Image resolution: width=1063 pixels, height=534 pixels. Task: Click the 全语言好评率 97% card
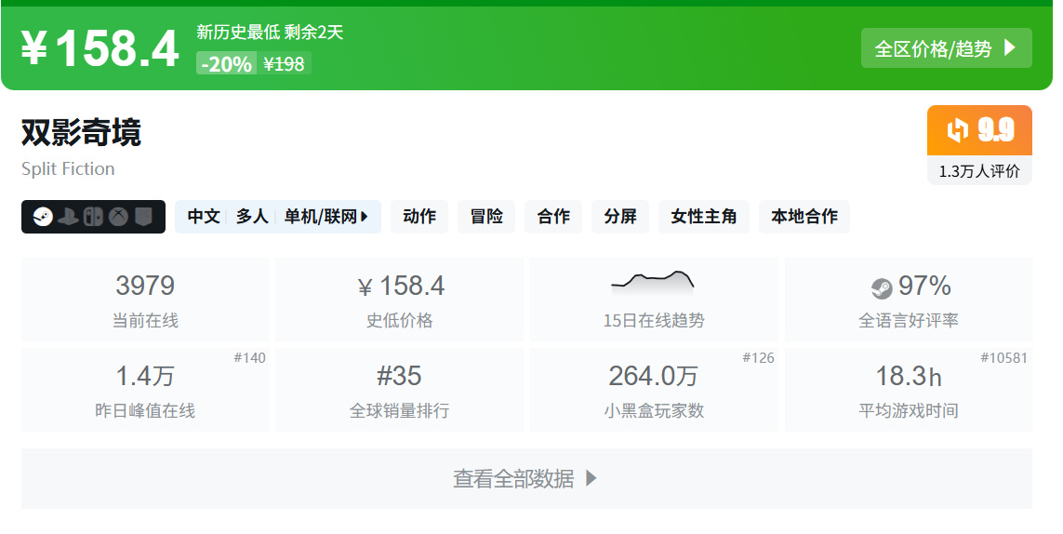tap(909, 300)
